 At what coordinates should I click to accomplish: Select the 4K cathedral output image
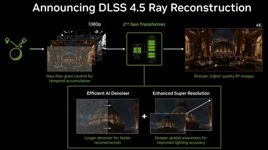[224, 50]
